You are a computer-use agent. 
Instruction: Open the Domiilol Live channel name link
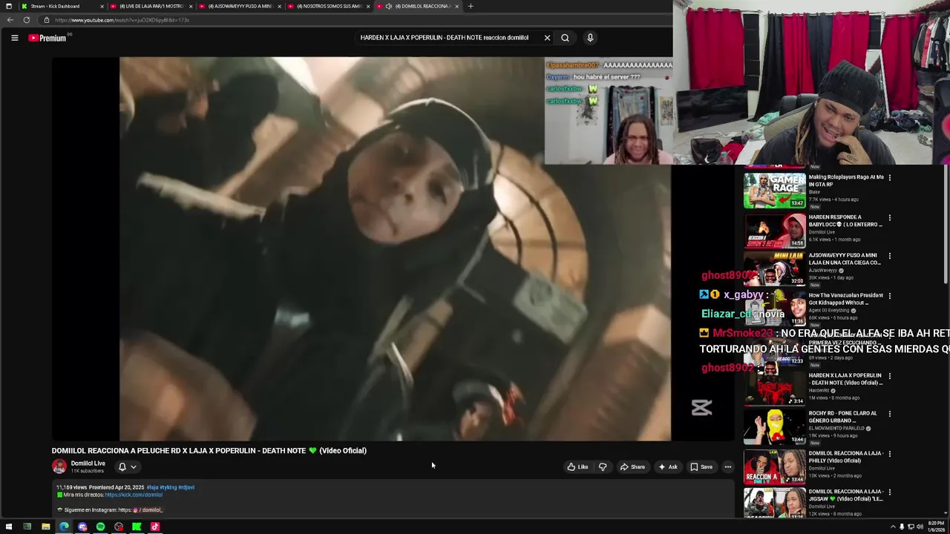(88, 464)
